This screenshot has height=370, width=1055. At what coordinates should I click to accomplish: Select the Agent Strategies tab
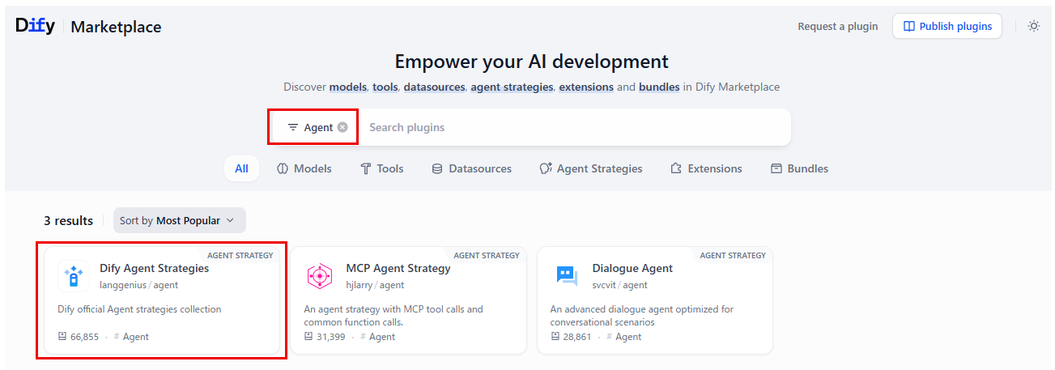coord(591,168)
